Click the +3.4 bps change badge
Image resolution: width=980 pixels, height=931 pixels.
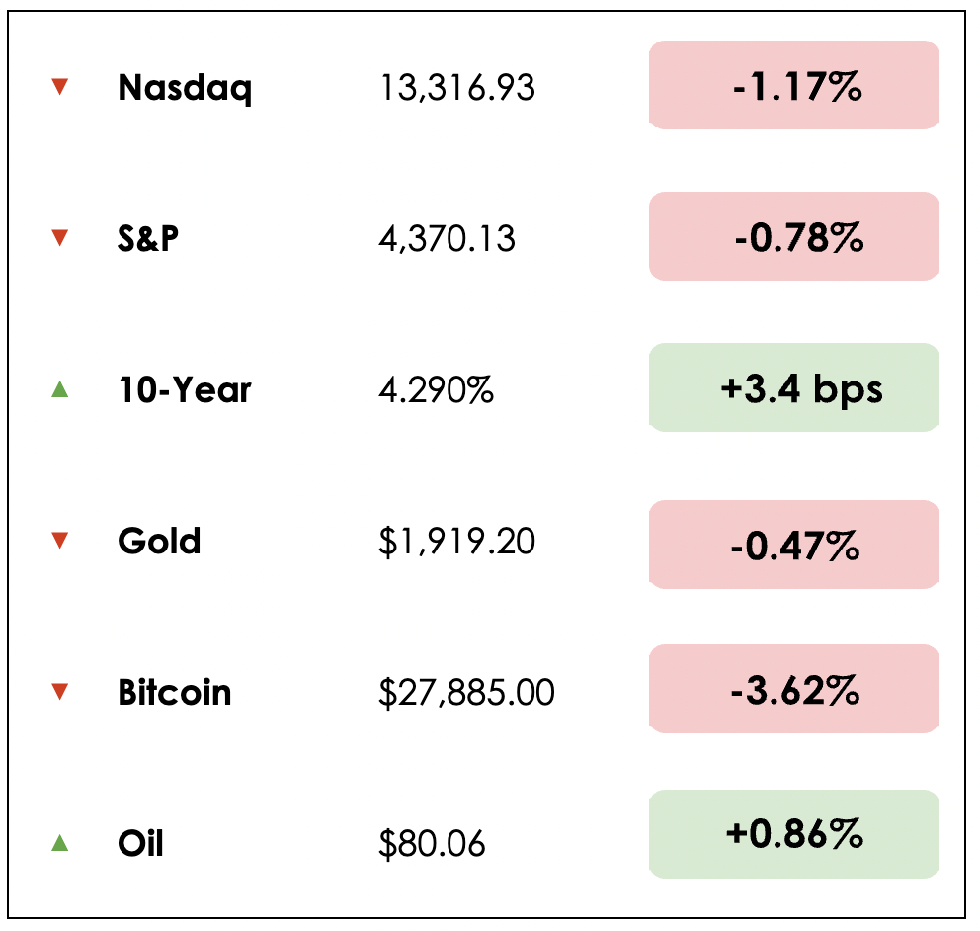[794, 388]
